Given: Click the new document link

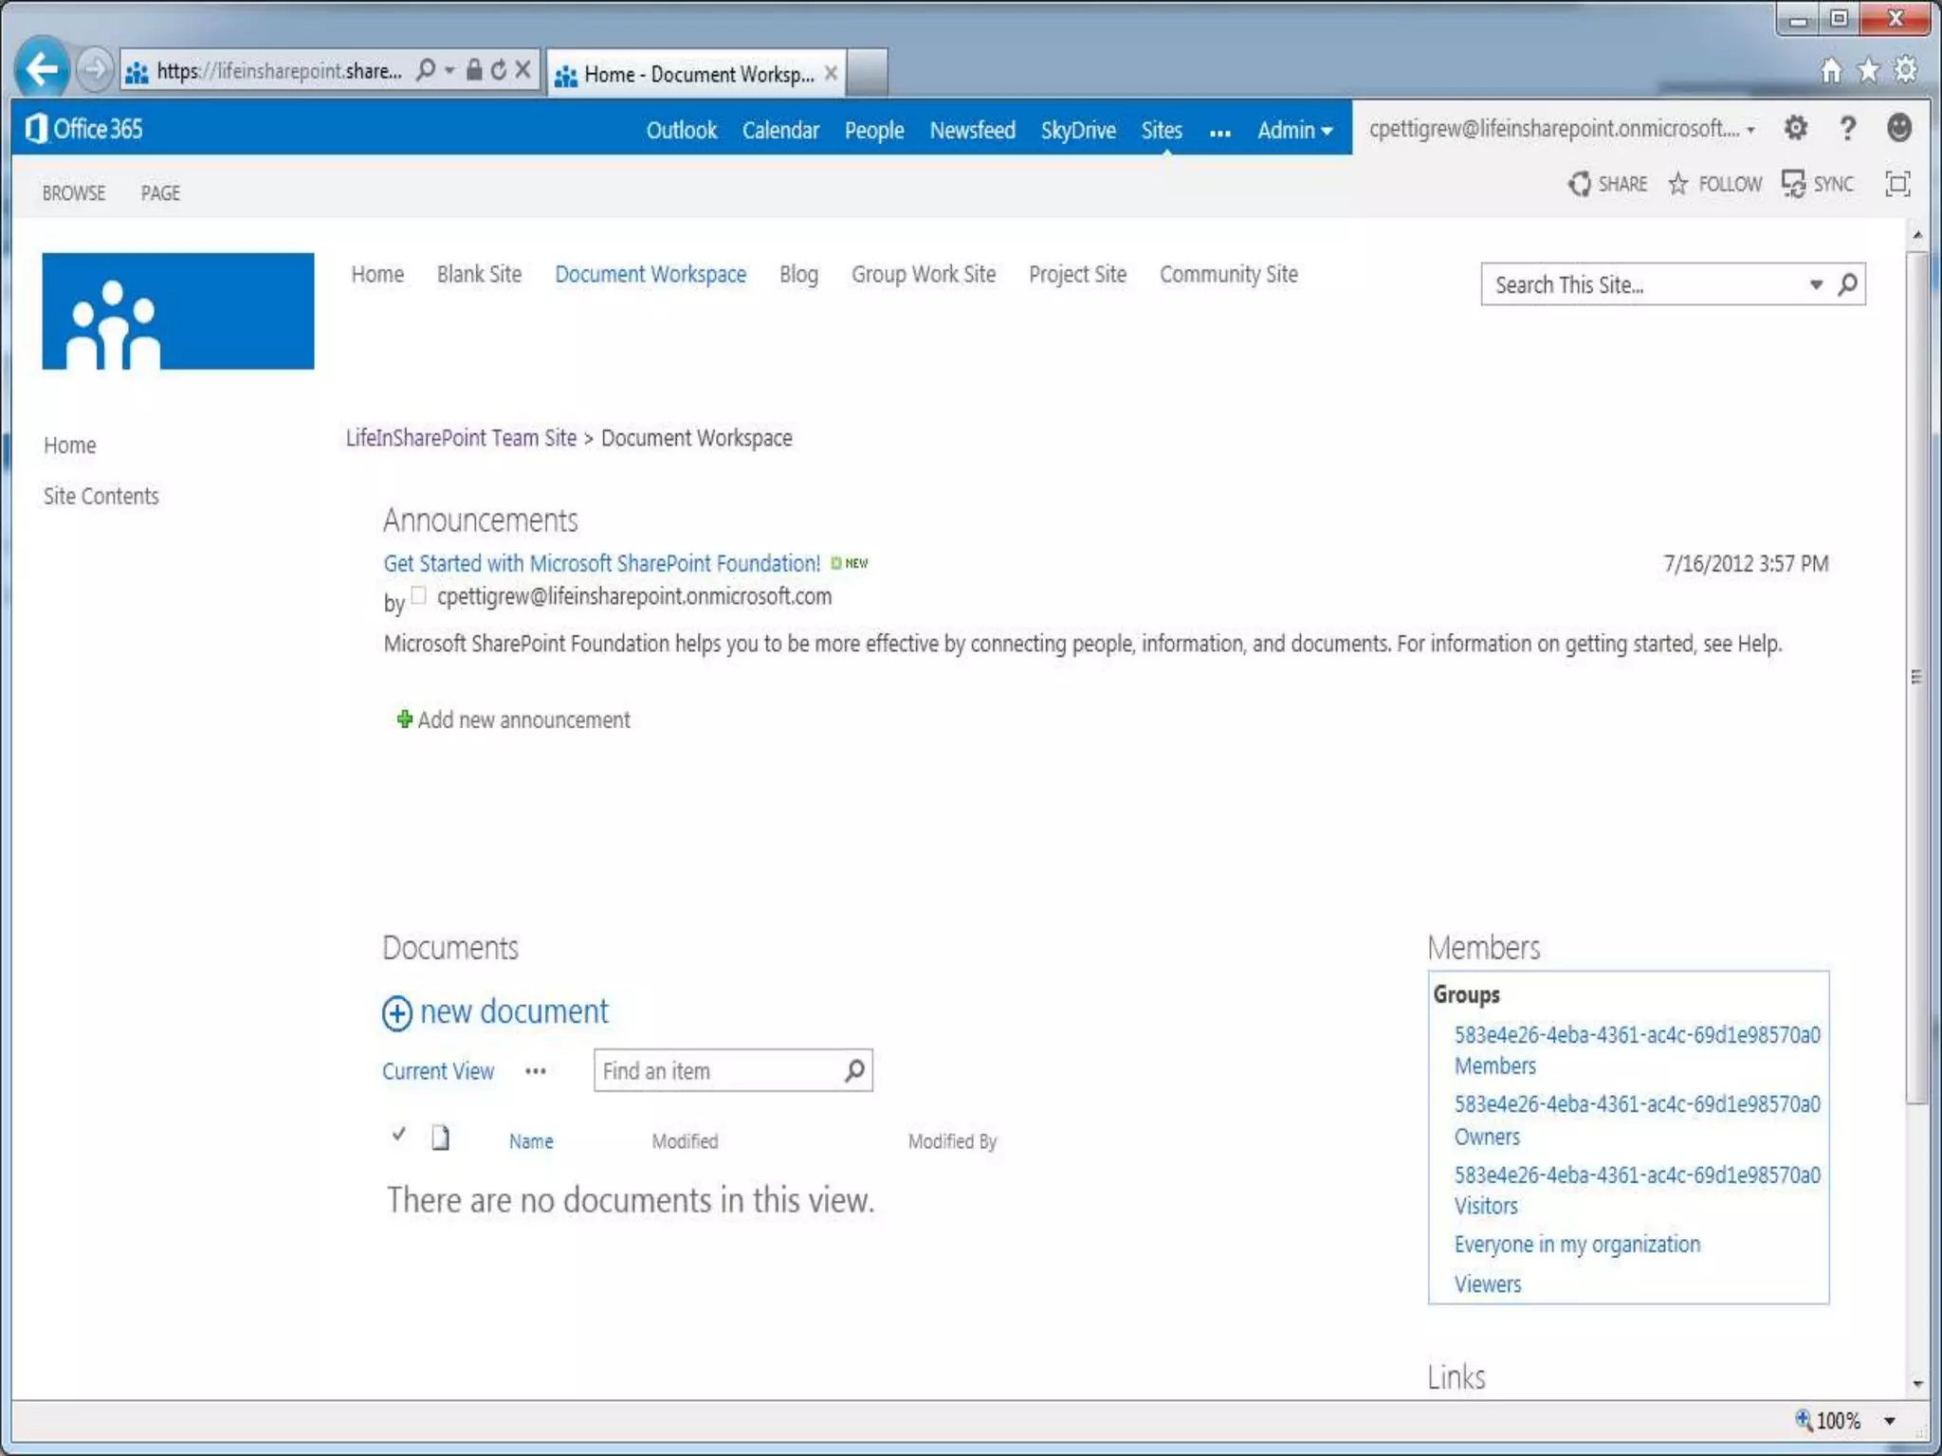Looking at the screenshot, I should click(x=513, y=1011).
